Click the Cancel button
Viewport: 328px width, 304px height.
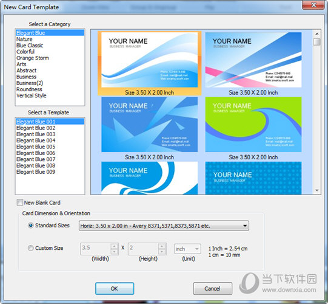(x=213, y=288)
